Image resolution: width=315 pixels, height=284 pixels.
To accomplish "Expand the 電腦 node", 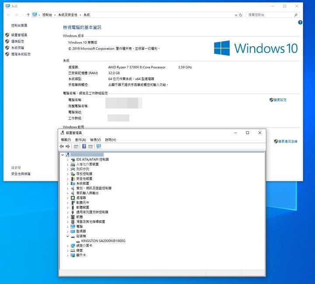I will 67,227.
